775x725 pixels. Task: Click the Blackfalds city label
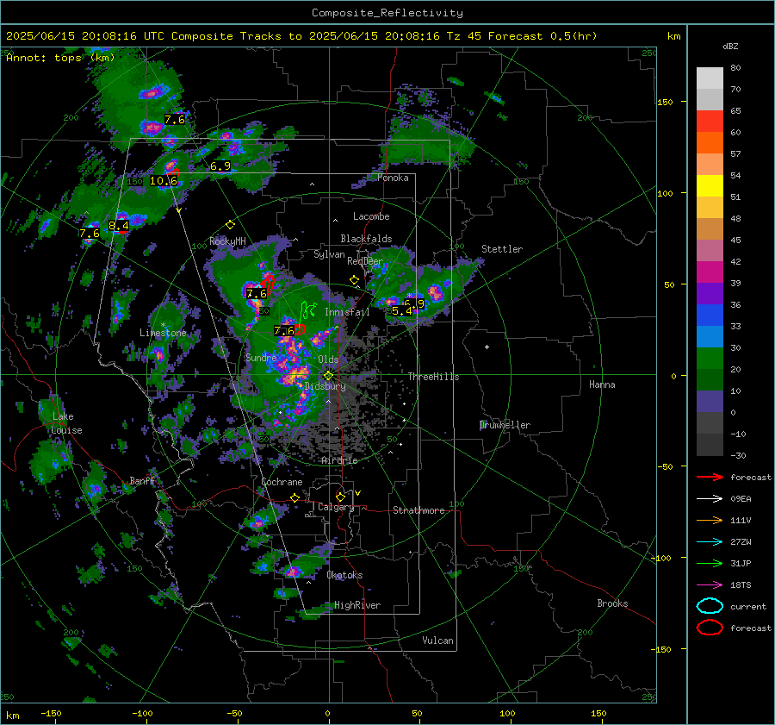(x=366, y=239)
